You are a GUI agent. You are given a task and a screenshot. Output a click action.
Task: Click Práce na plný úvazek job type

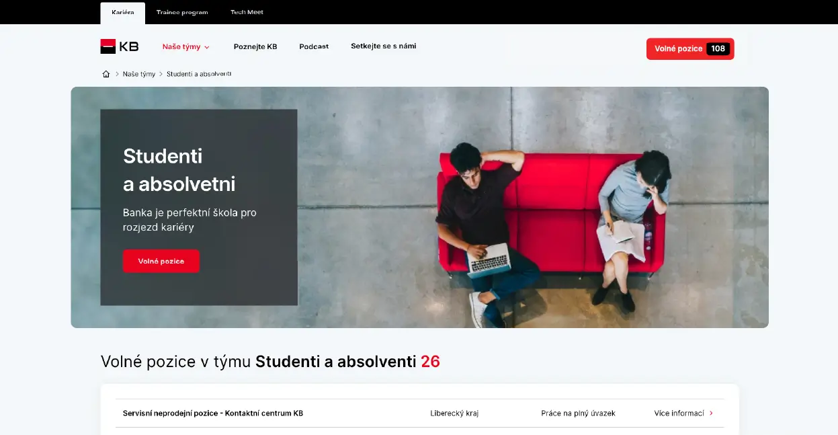[578, 413]
